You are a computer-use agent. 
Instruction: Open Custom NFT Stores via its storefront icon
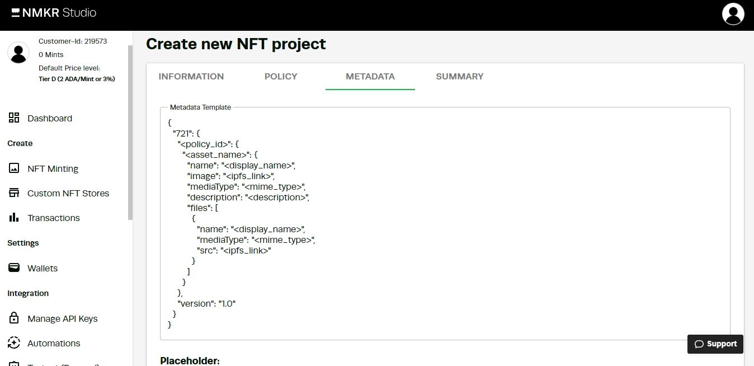pos(15,193)
